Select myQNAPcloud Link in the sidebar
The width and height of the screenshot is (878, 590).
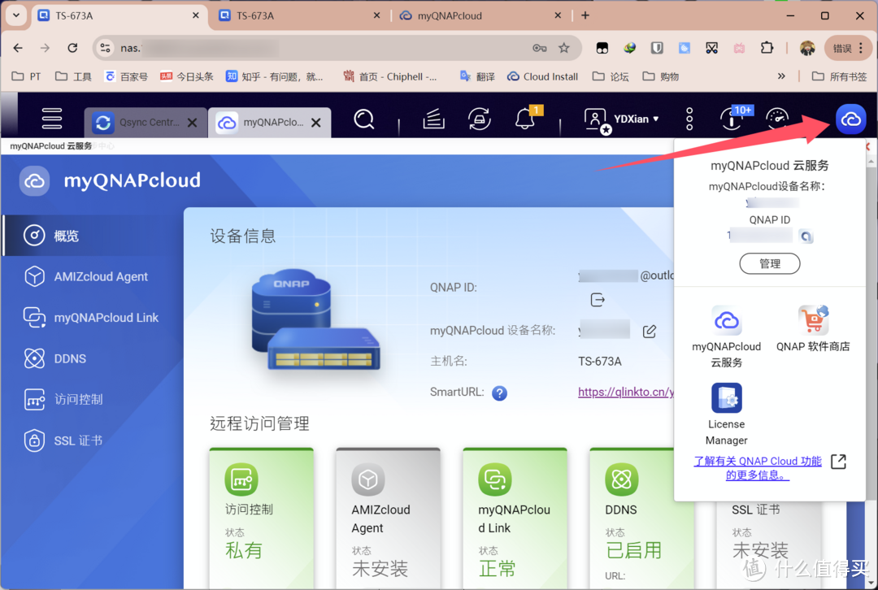click(x=106, y=318)
